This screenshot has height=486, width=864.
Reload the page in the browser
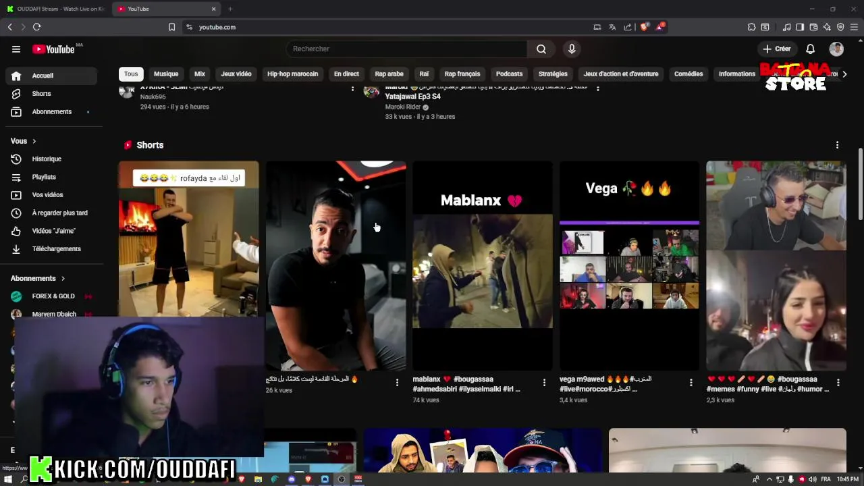point(36,27)
